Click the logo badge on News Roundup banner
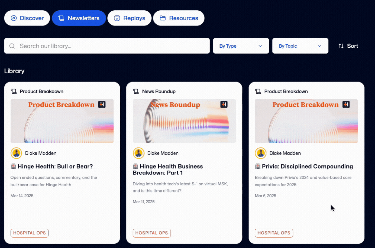 224,105
